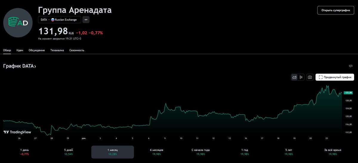Click the 23 date axis label
The image size is (358, 163).
tap(327, 138)
